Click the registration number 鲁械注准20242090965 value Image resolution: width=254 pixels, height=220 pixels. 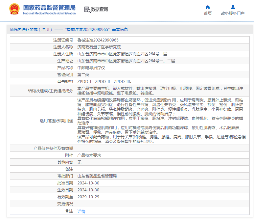click(98, 40)
